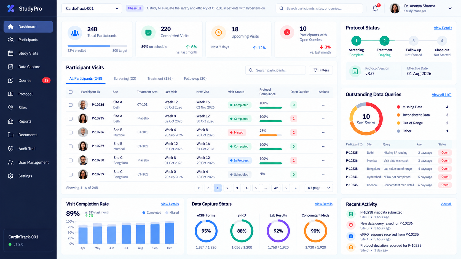Select All Participants (248) tab

(86, 79)
